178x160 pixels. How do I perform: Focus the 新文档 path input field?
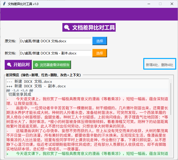55,53
